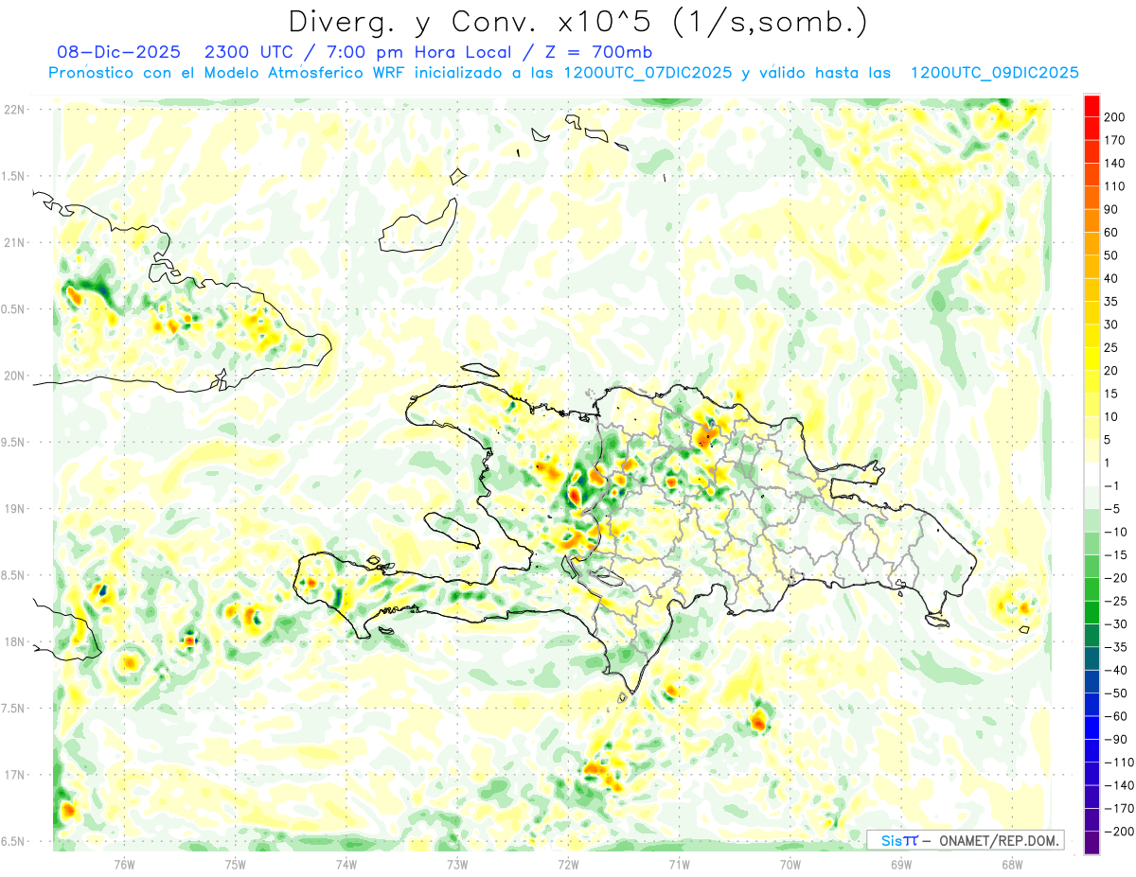1136x877 pixels.
Task: Click the white colorbar segment between 1 and -1
Action: pyautogui.click(x=1092, y=474)
